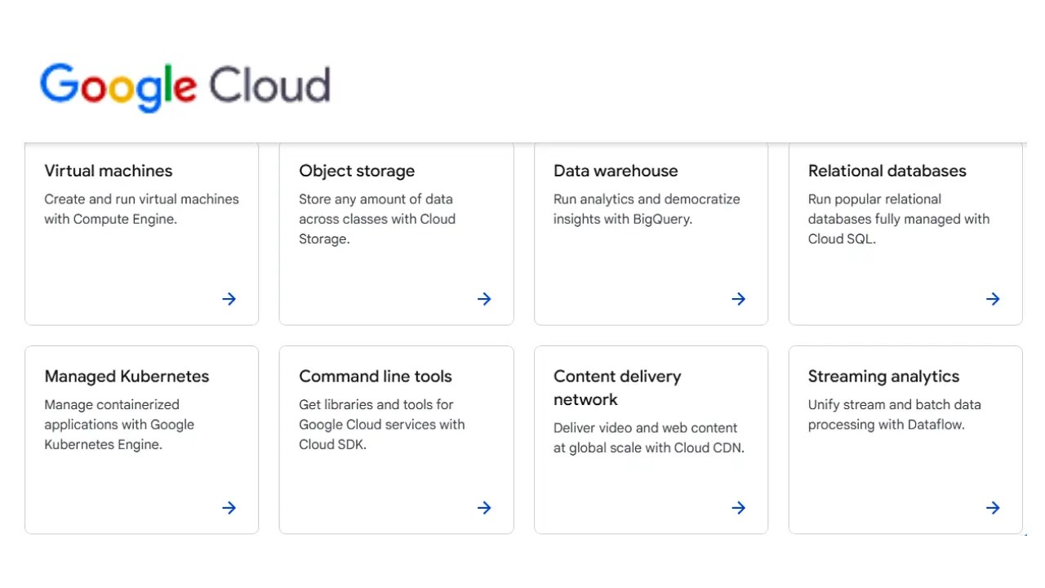
Task: Click the Streaming analytics arrow icon
Action: [993, 508]
